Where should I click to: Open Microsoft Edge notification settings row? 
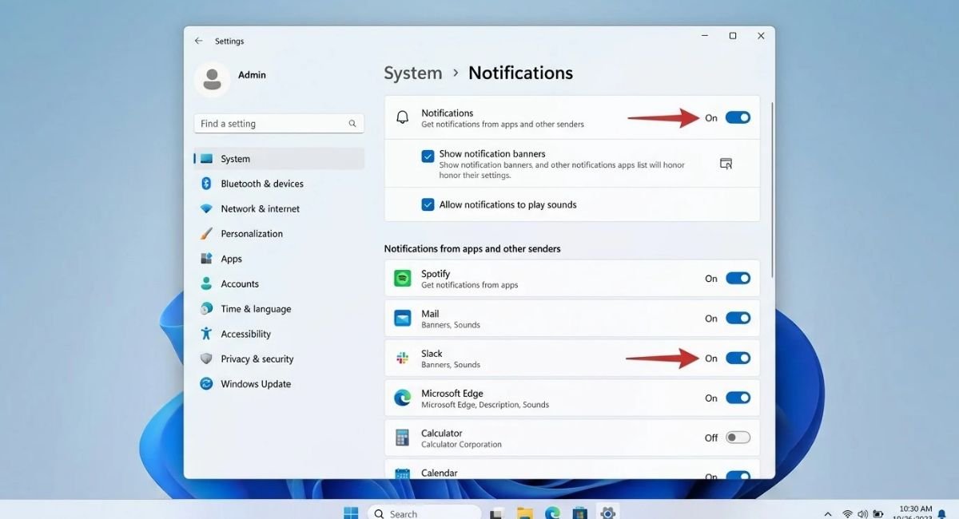[x=572, y=398]
